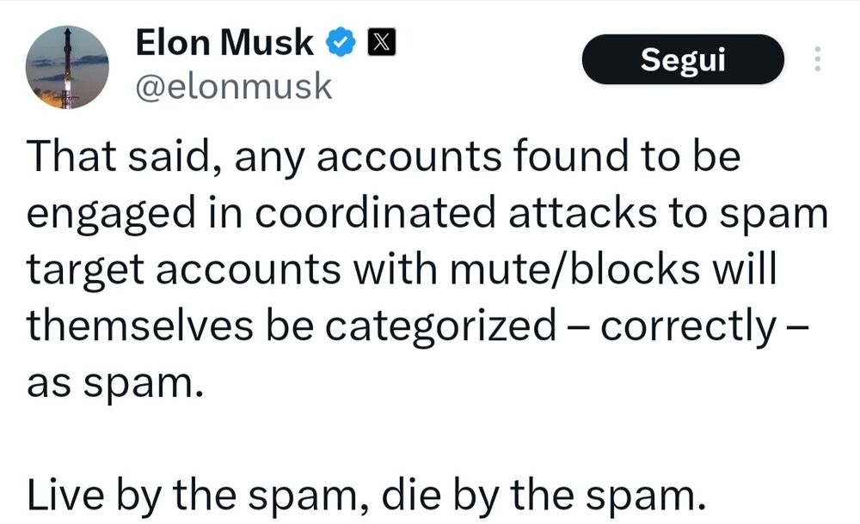The image size is (860, 524).
Task: Click the 'target accounts with mute/blocks' line
Action: pos(402,270)
